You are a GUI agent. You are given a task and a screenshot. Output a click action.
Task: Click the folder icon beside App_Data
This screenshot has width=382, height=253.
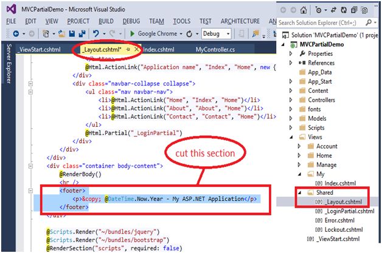tap(302, 72)
